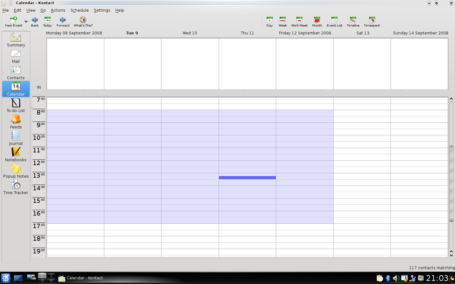Viewport: 455px width, 284px height.
Task: Open Event List view
Action: point(334,22)
